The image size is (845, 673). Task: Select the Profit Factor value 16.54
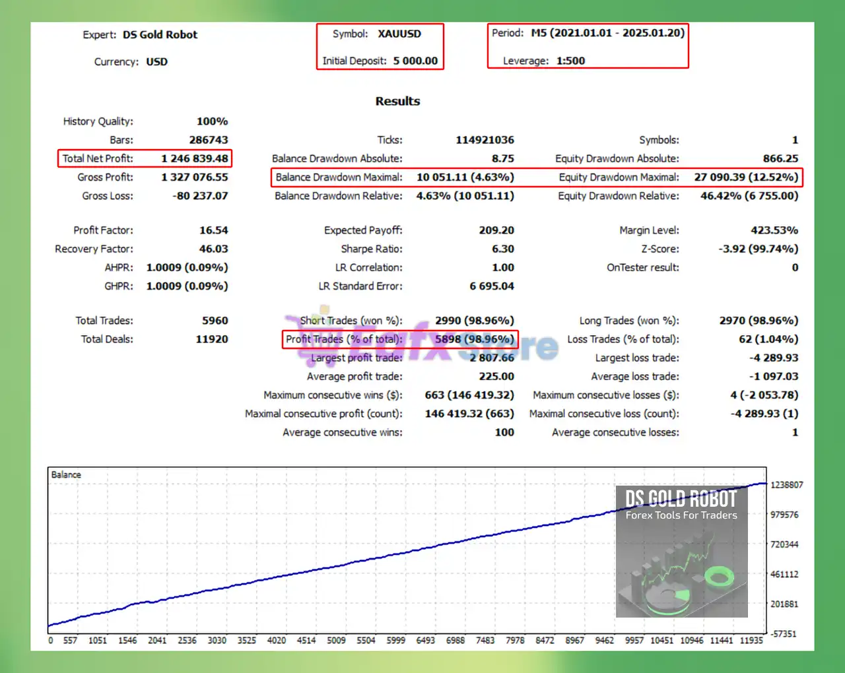coord(213,230)
